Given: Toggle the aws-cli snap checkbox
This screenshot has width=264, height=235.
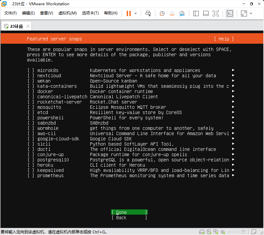Looking at the screenshot, I should [x=31, y=133].
